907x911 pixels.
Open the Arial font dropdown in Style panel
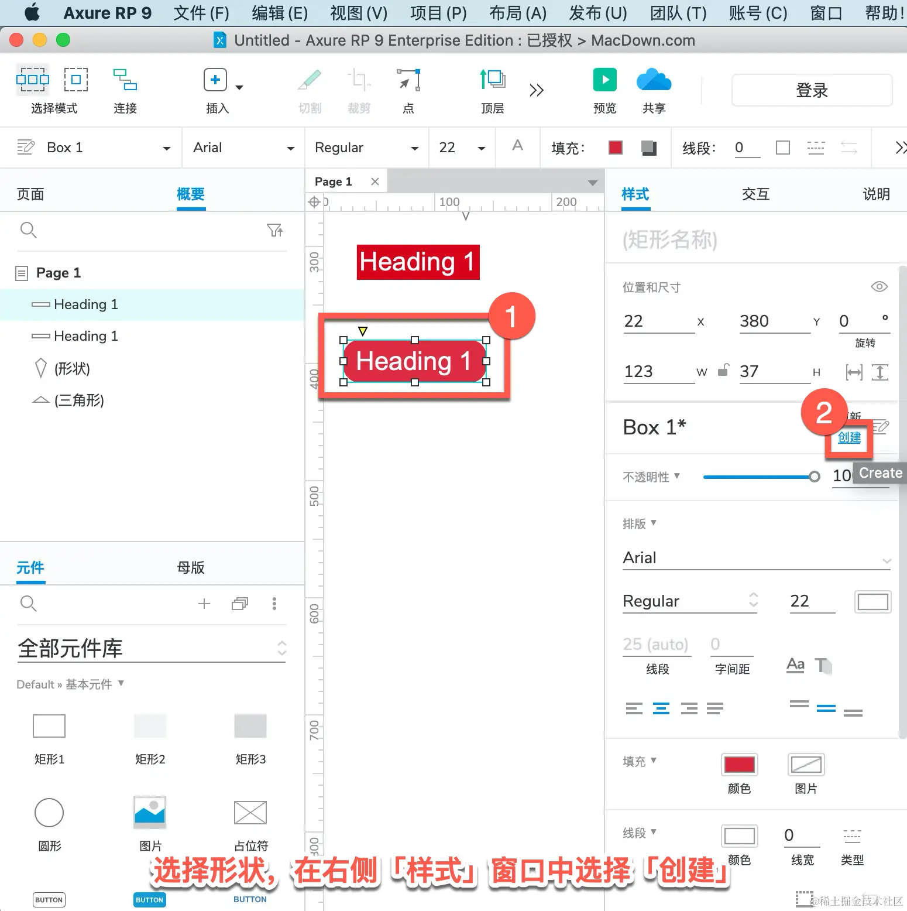point(757,558)
